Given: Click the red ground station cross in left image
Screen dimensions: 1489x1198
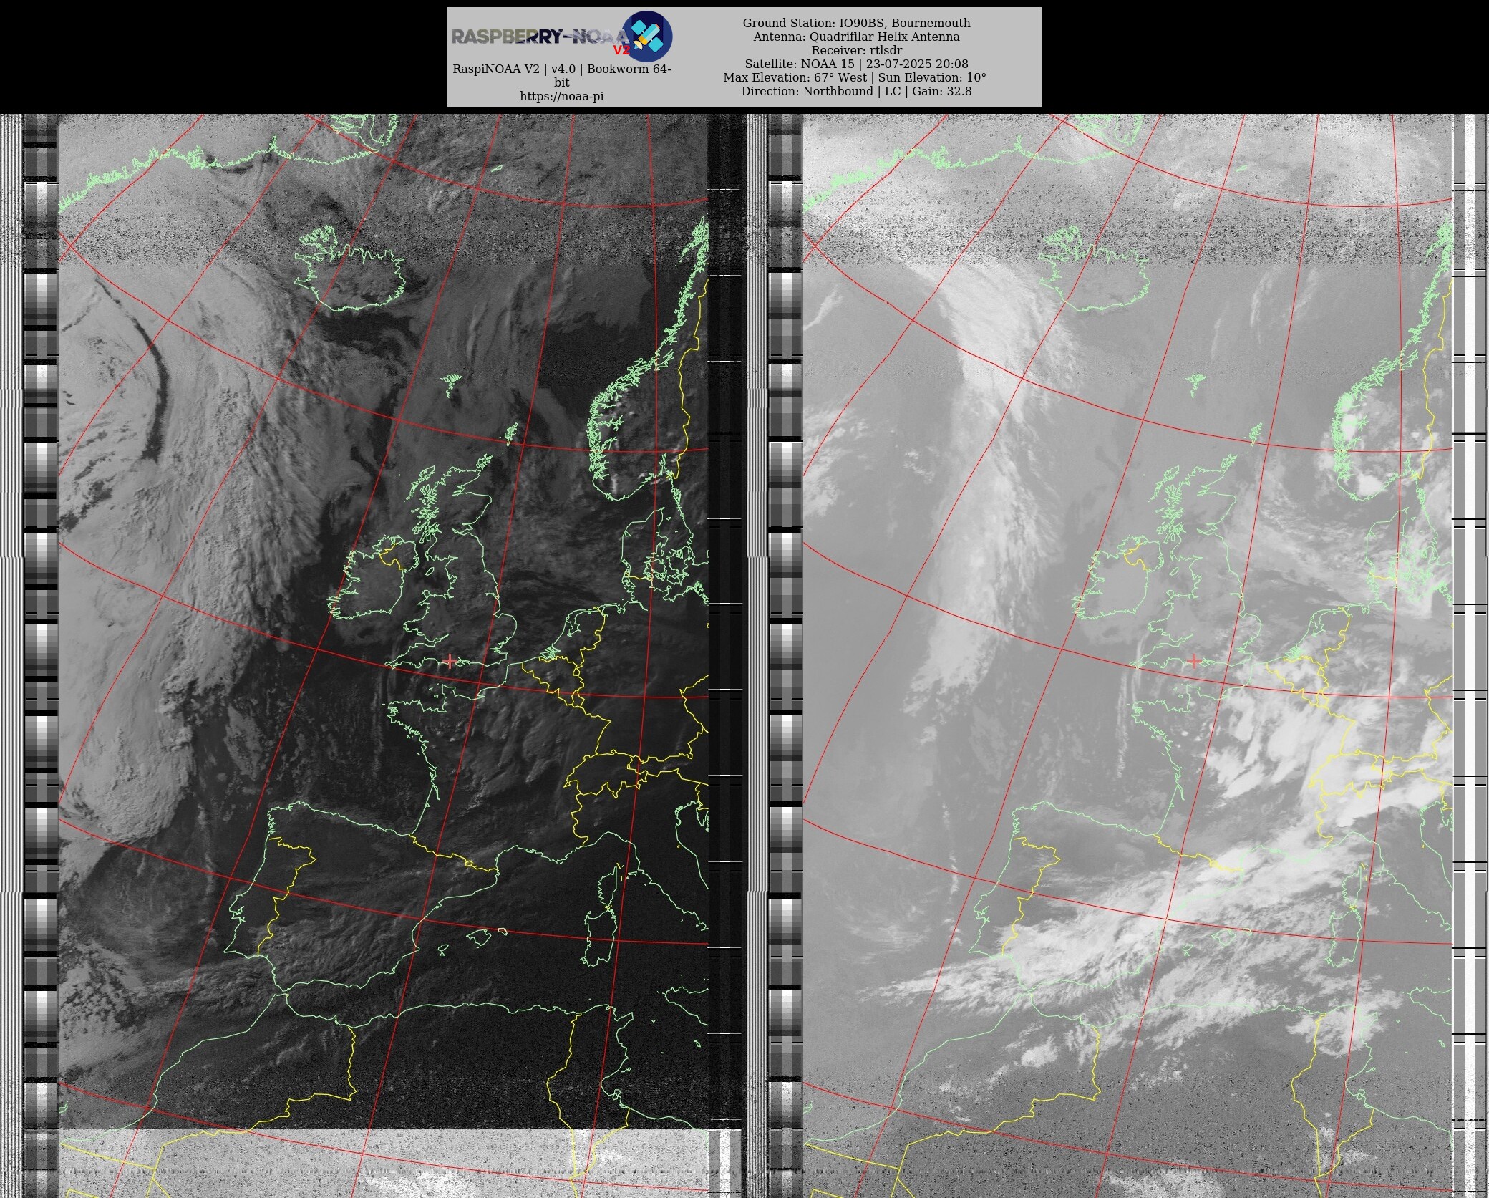Looking at the screenshot, I should (450, 660).
